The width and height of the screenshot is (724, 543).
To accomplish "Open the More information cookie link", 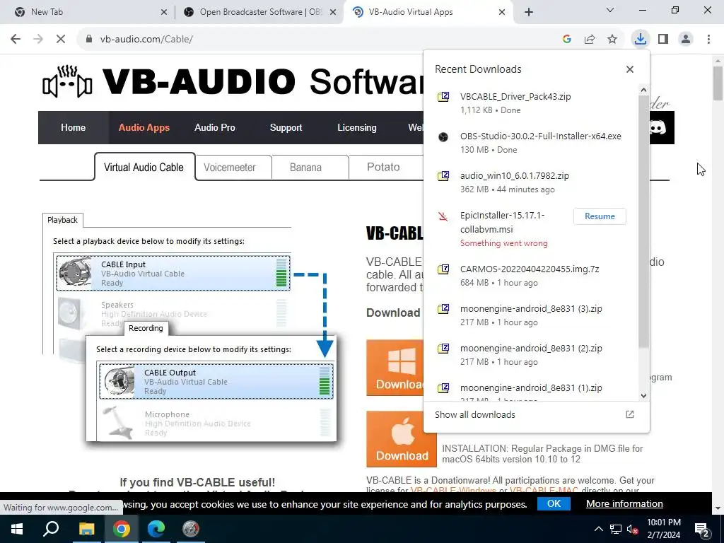I will (624, 503).
